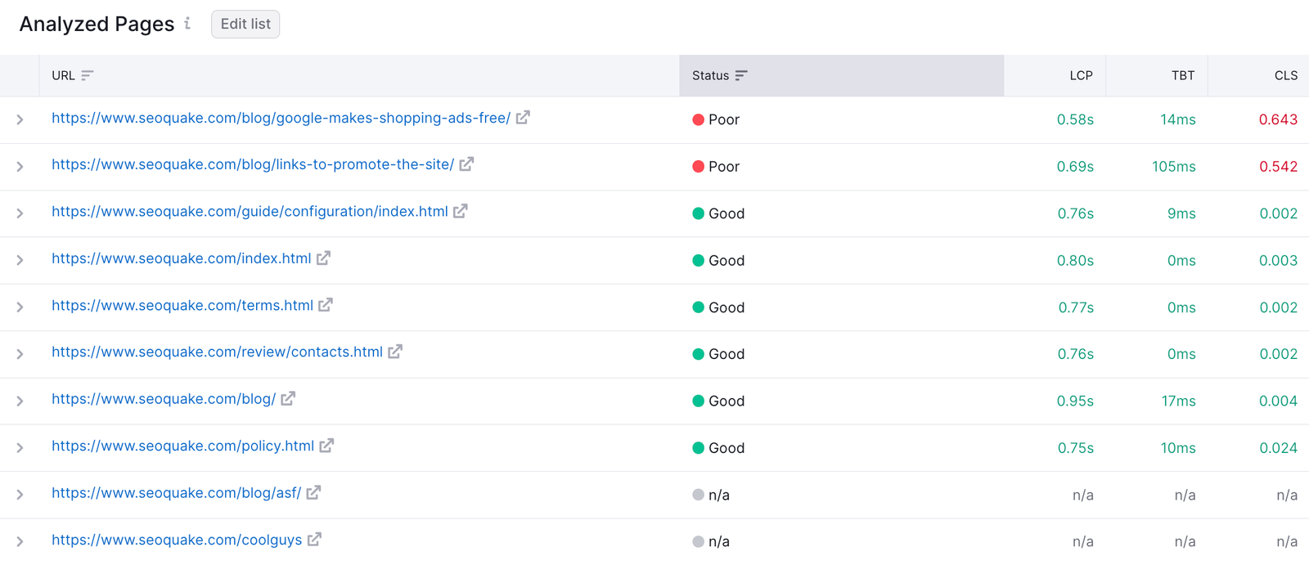Click the Poor status of links-to-promote-the-site

click(716, 166)
